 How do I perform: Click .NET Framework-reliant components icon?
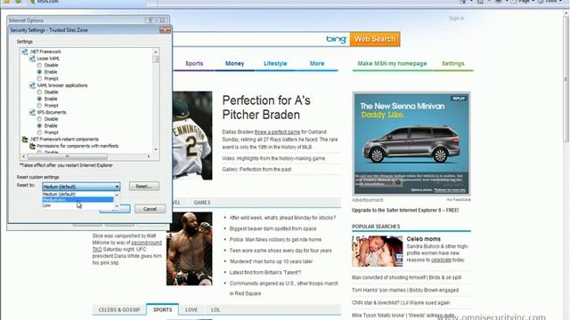coord(25,139)
